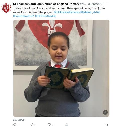The width and height of the screenshot is (113, 126).
Task: Select the 337 views count
Action: coord(19,120)
